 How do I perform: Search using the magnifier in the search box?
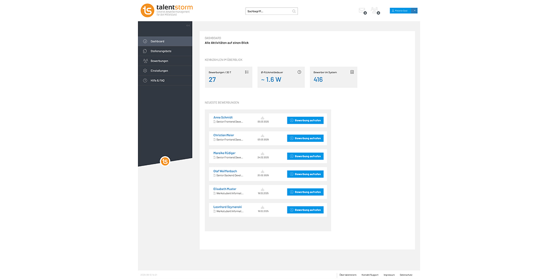tap(293, 10)
